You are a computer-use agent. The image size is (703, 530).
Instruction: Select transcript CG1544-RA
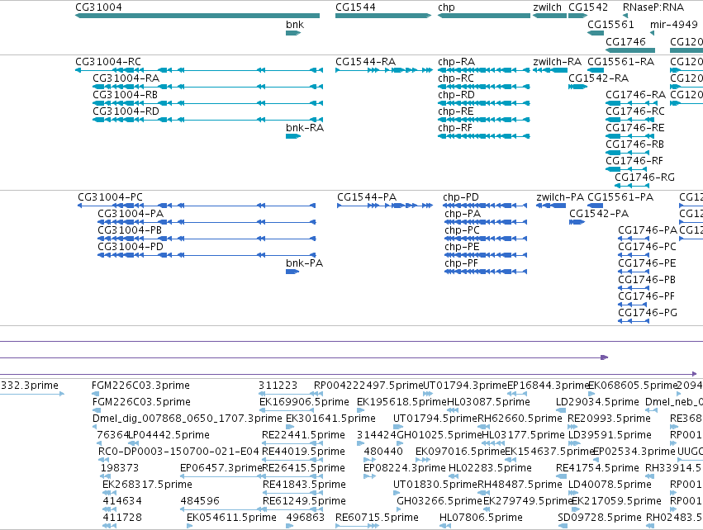[x=384, y=70]
